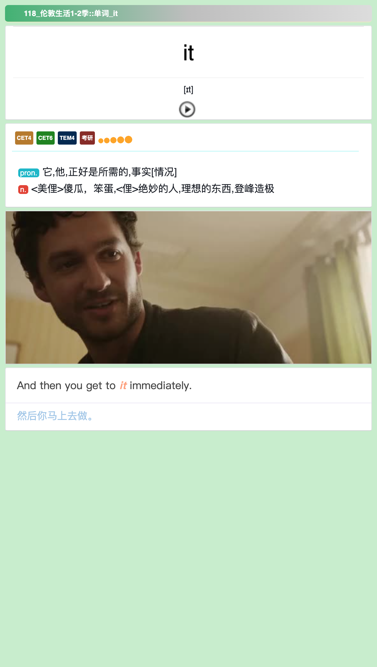This screenshot has width=377, height=667.
Task: Click the word "immediately" in the sentence
Action: (161, 386)
